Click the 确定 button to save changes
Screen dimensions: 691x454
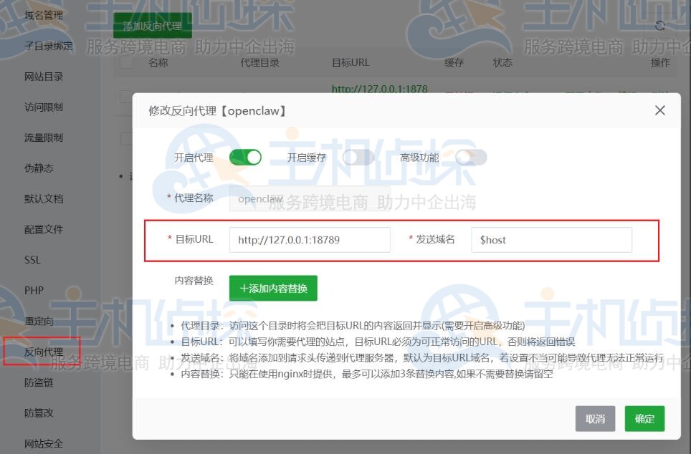644,419
